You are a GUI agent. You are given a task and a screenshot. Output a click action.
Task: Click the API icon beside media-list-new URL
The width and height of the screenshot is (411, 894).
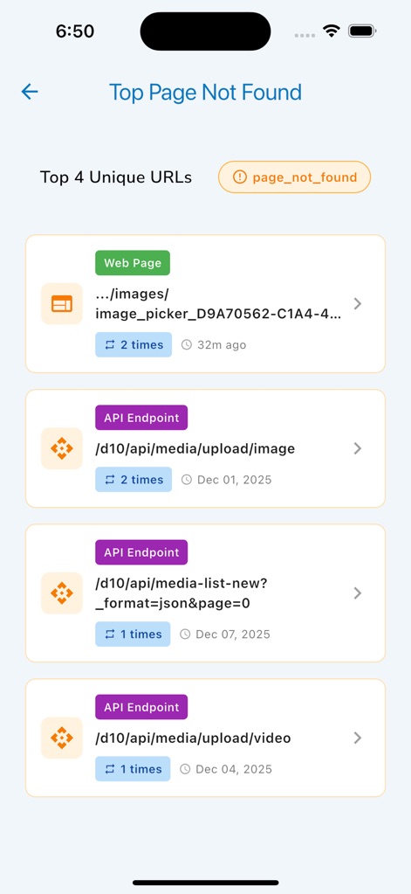coord(62,593)
